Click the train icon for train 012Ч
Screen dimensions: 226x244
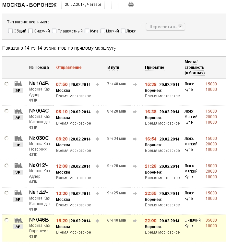18,165
